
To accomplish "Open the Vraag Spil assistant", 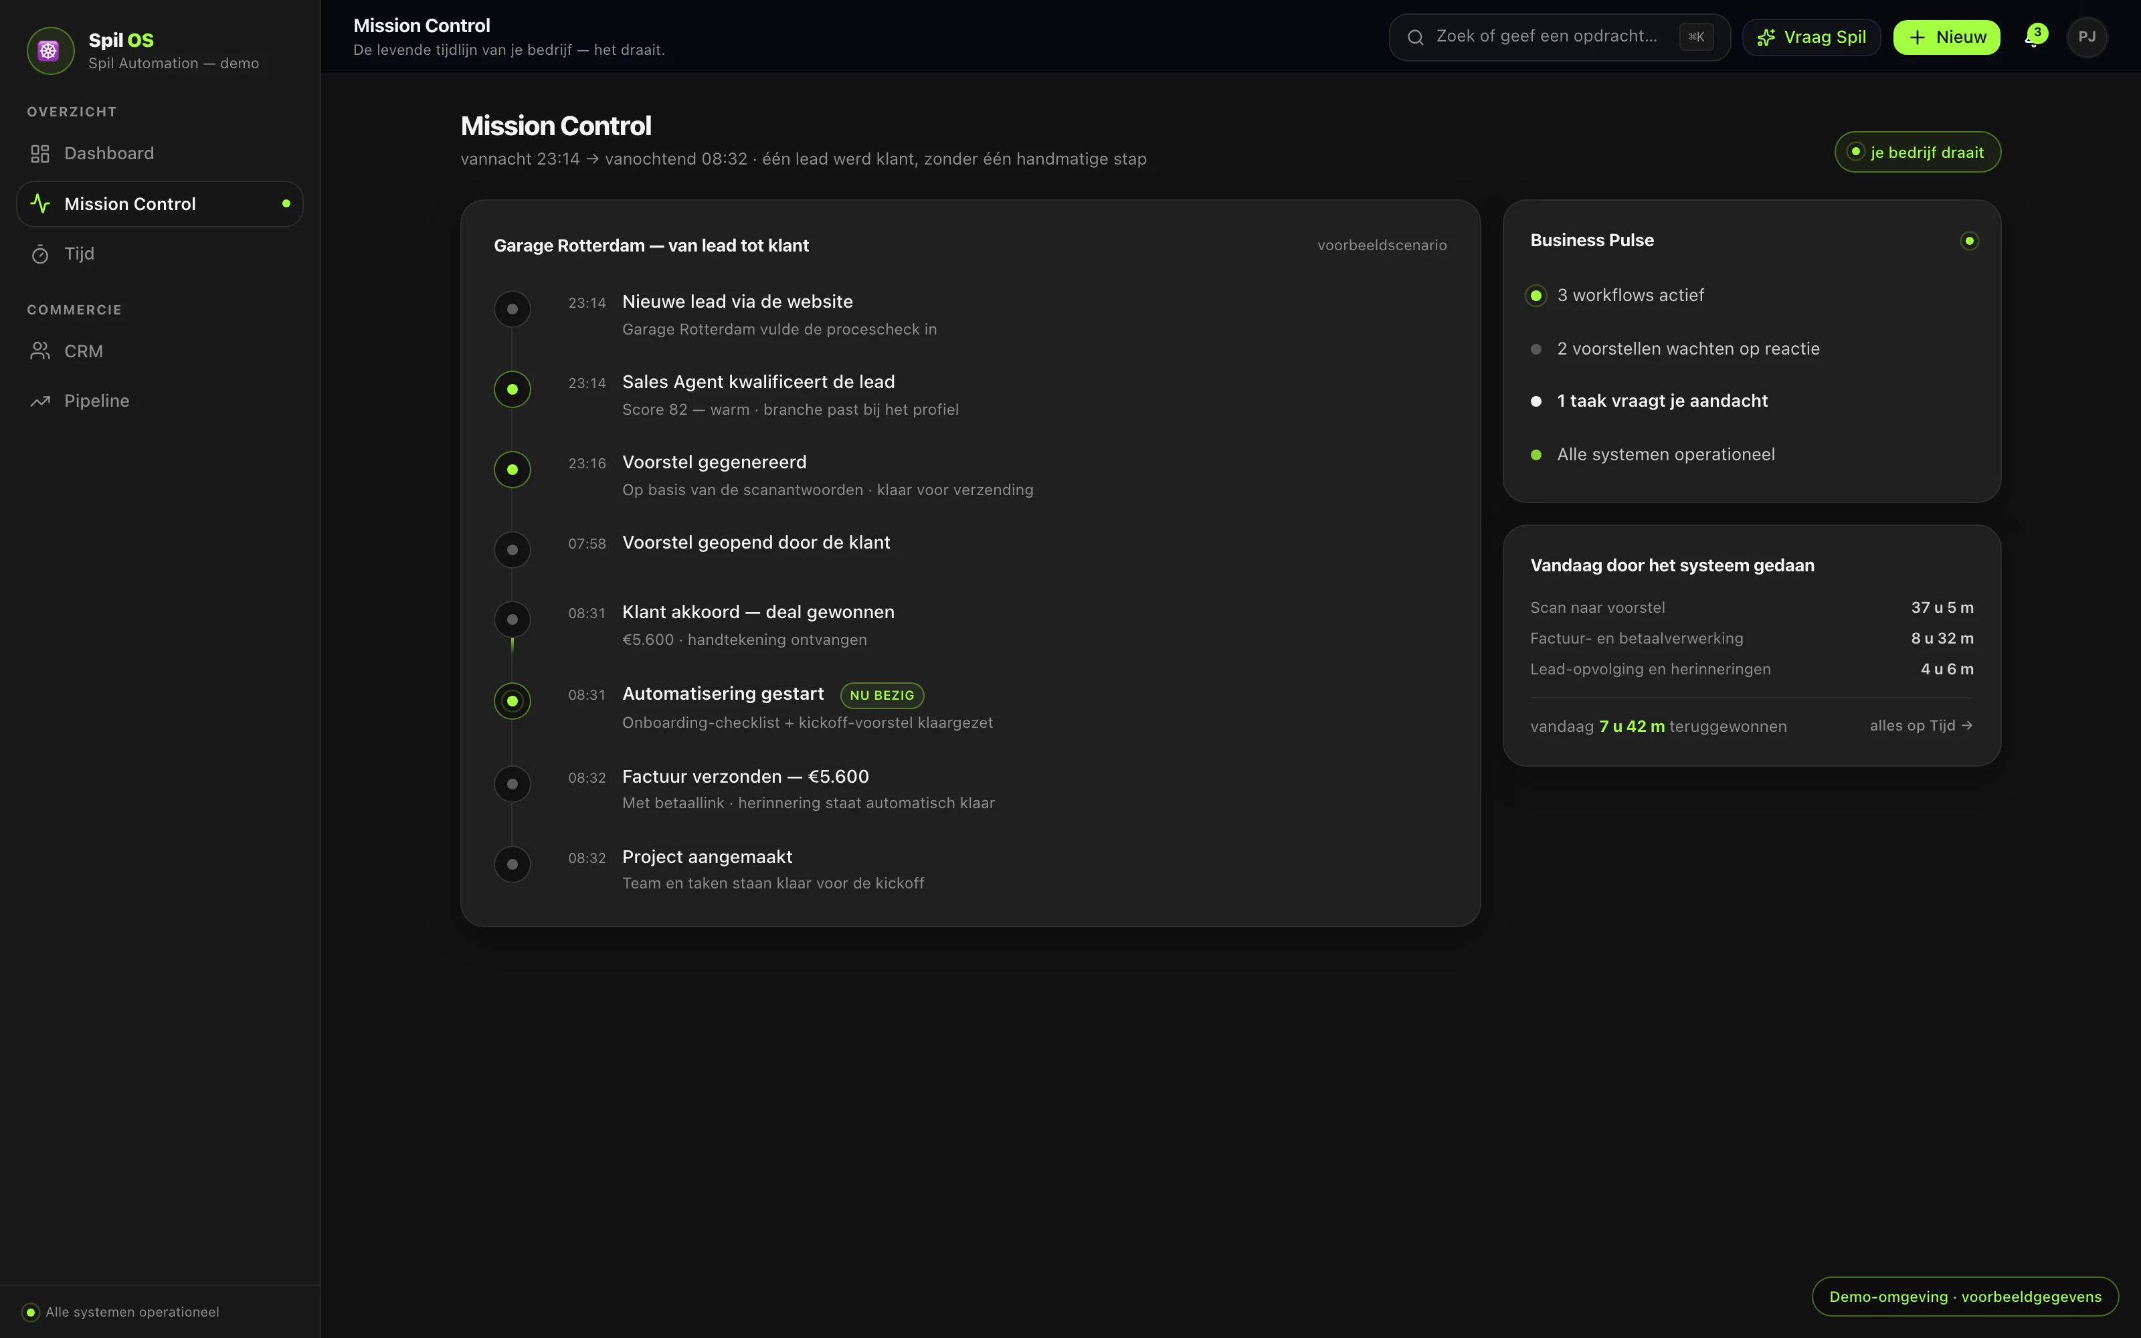I will pos(1811,37).
